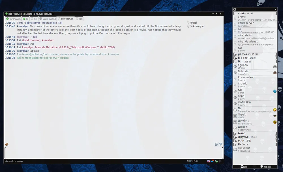Switch to the miranda-im chat tab

13,19
